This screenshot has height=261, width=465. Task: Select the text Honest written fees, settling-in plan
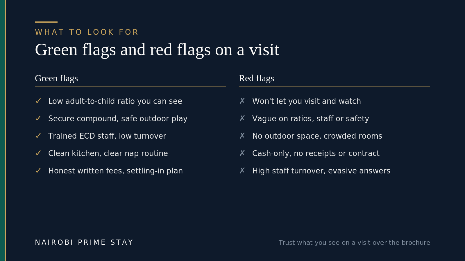115,171
